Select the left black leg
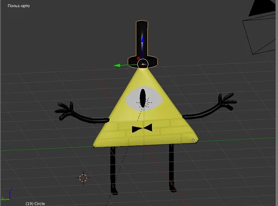 (113, 170)
